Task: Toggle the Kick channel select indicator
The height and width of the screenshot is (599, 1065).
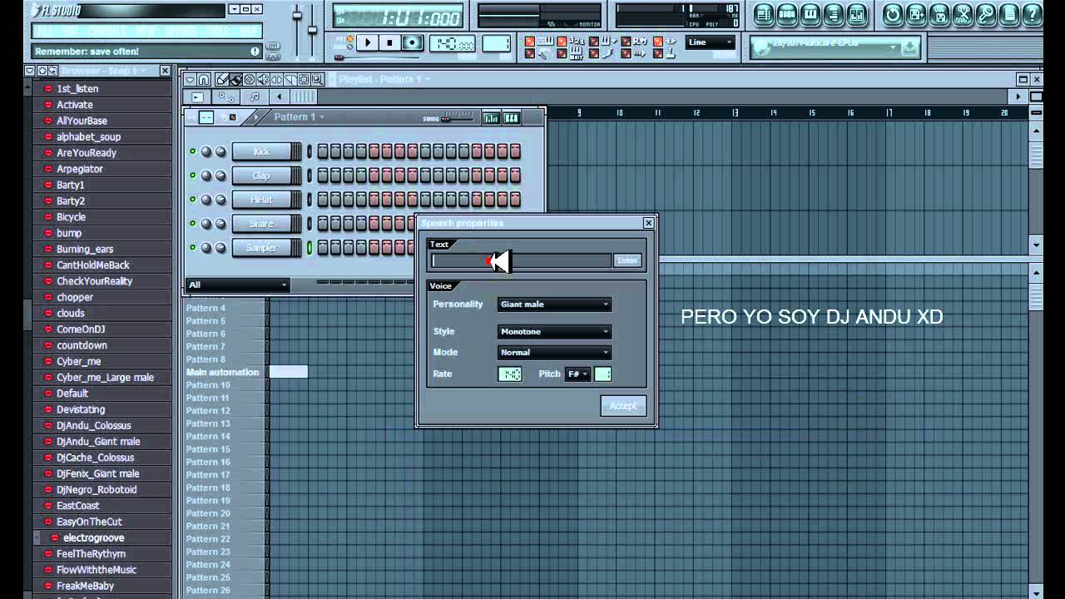Action: (x=310, y=151)
